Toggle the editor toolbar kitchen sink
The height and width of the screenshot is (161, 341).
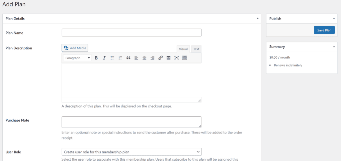pos(184,58)
